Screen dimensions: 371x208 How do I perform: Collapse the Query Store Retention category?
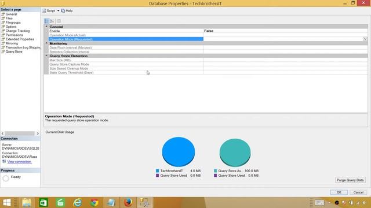[46, 56]
